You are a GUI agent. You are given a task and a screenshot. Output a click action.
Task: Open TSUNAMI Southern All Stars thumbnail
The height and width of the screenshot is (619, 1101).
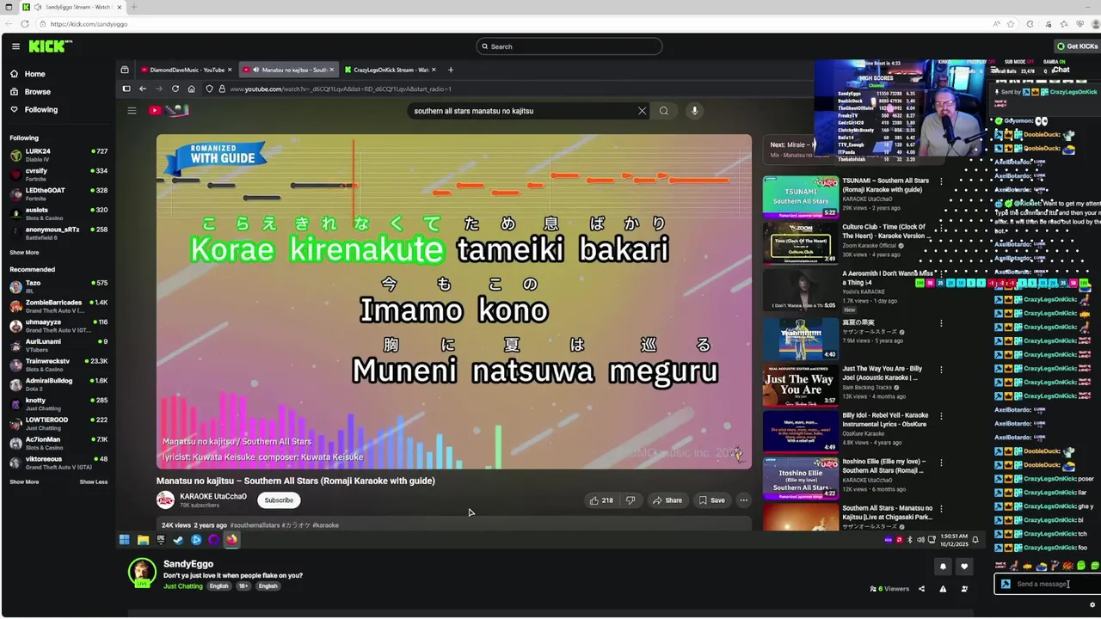[x=800, y=197]
